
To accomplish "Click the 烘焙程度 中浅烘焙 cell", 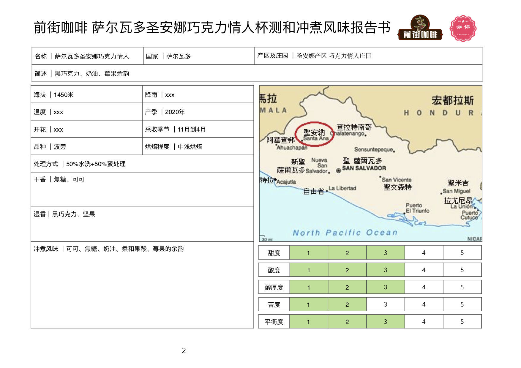I will (x=198, y=146).
